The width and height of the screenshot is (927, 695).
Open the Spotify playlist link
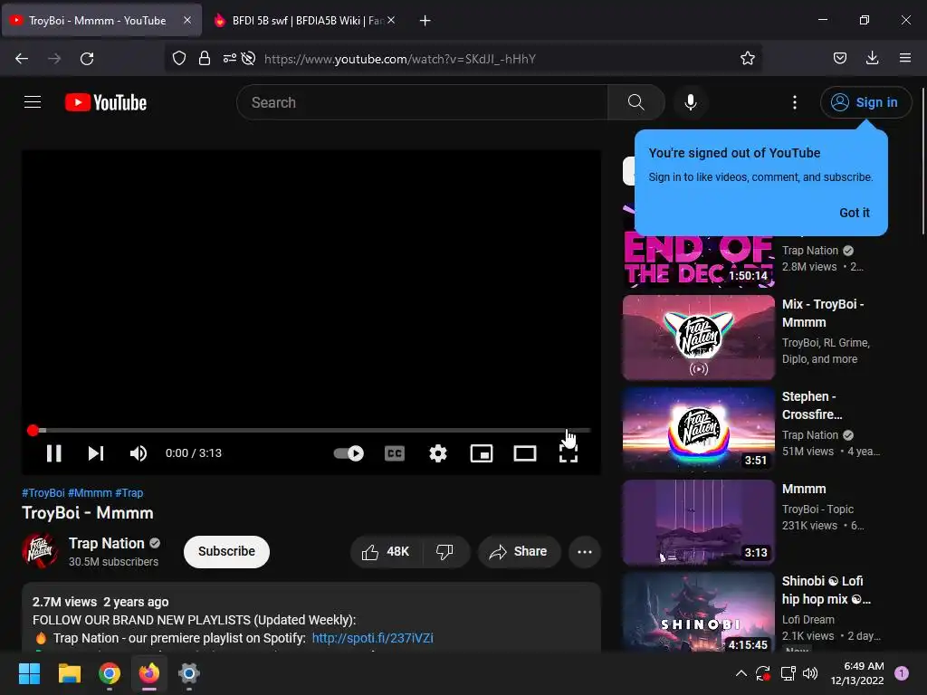[372, 638]
